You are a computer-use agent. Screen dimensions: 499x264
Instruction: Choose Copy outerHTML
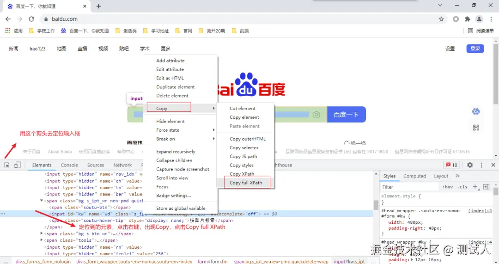click(246, 139)
